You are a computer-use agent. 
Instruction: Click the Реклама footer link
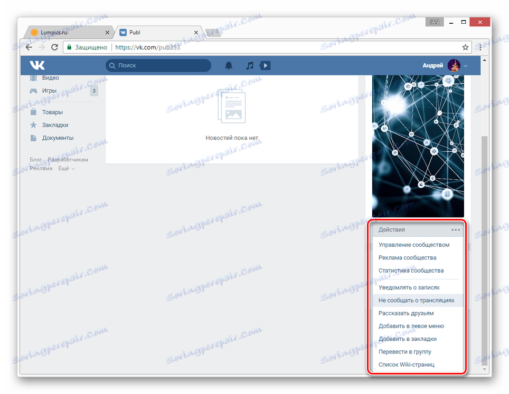tap(41, 168)
